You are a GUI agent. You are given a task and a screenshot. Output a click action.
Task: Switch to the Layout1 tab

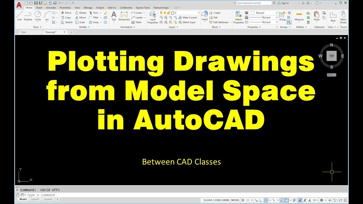click(35, 199)
